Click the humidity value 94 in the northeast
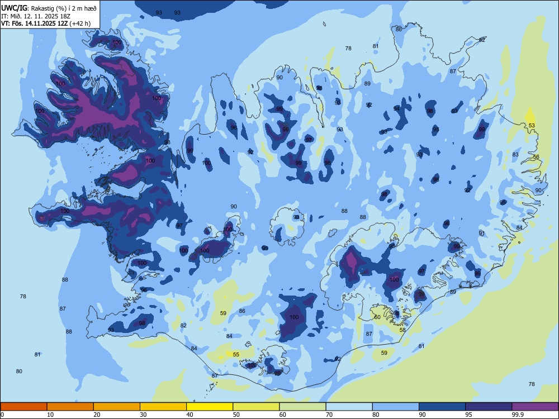The height and width of the screenshot is (419, 559). click(396, 108)
